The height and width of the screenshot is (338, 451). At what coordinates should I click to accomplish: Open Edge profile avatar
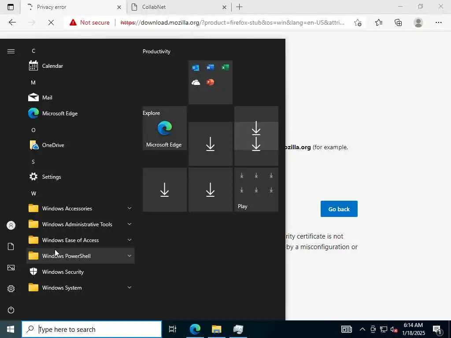tap(418, 22)
